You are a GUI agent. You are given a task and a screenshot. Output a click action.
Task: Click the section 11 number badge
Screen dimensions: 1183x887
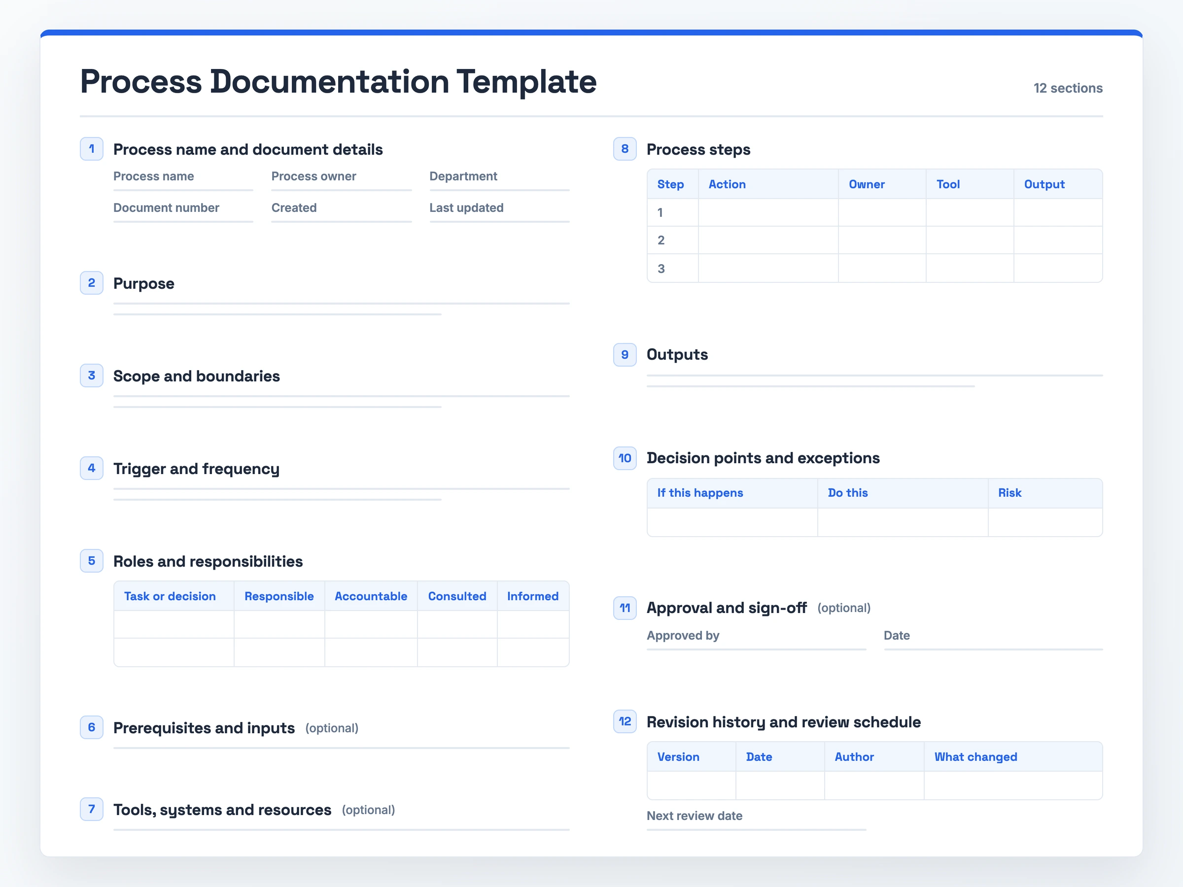[x=625, y=608]
